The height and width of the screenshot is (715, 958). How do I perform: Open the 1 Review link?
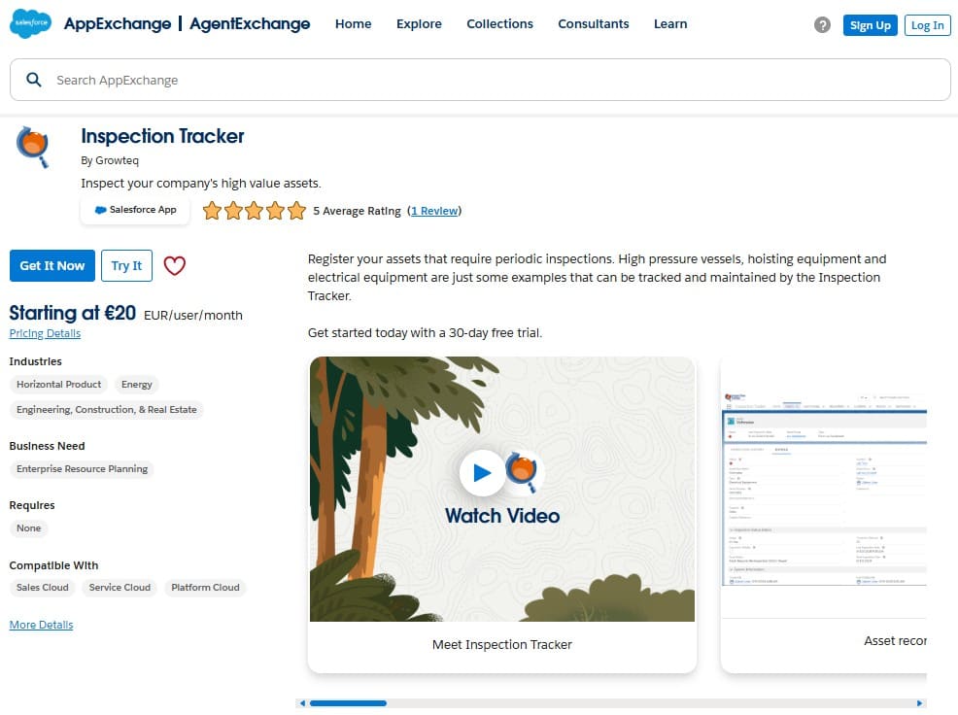[x=434, y=211]
